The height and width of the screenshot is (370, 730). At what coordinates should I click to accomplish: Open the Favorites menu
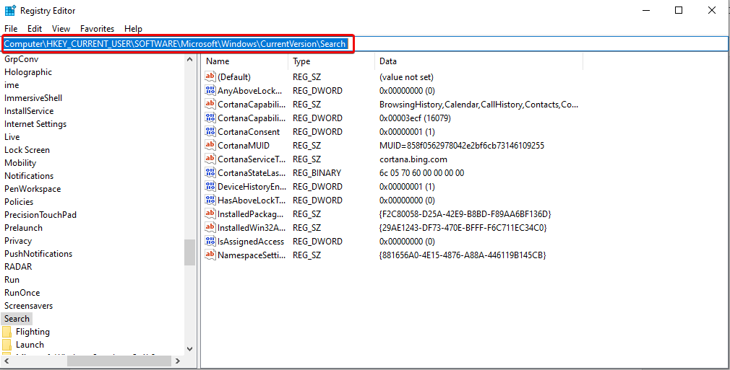(97, 29)
